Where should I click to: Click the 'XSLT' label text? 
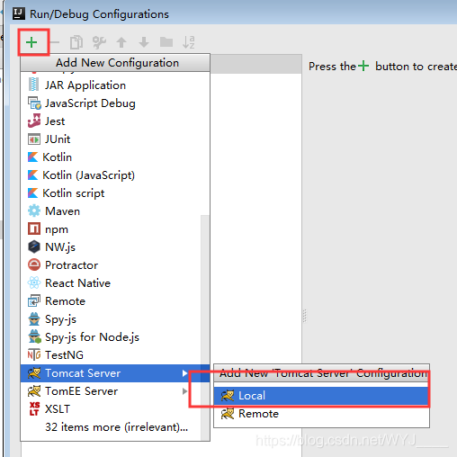click(x=58, y=409)
